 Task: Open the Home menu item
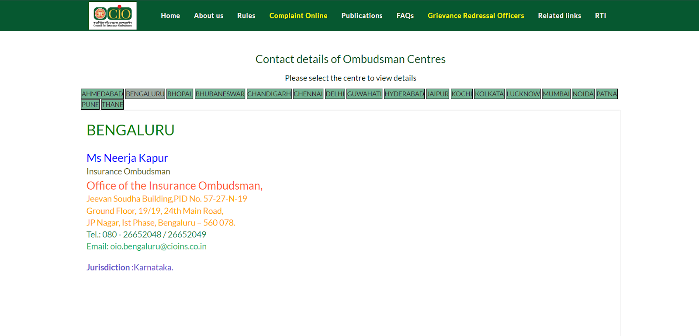coord(170,16)
